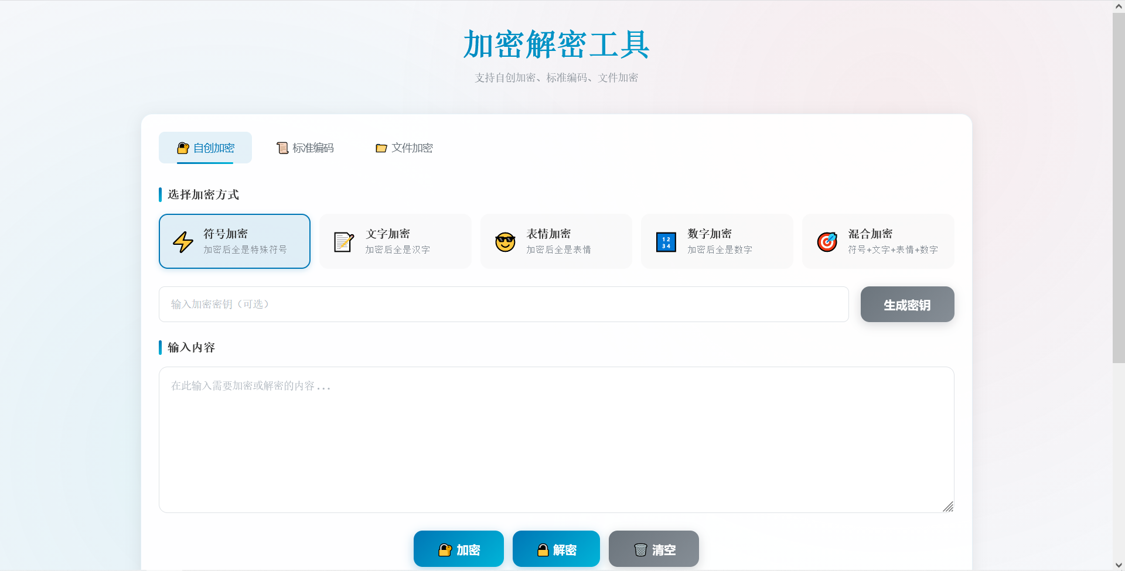The width and height of the screenshot is (1125, 571).
Task: Open the 文件加密 tab
Action: point(404,148)
